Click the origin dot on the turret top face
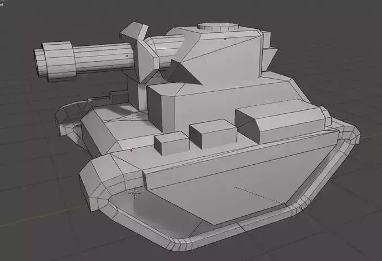Viewport: 382px width, 261px height. [225, 39]
